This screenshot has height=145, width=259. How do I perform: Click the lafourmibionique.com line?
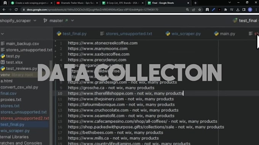121,104
